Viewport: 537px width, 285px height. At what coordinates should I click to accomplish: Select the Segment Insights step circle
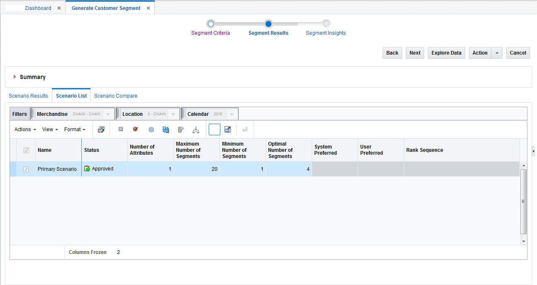pyautogui.click(x=326, y=24)
